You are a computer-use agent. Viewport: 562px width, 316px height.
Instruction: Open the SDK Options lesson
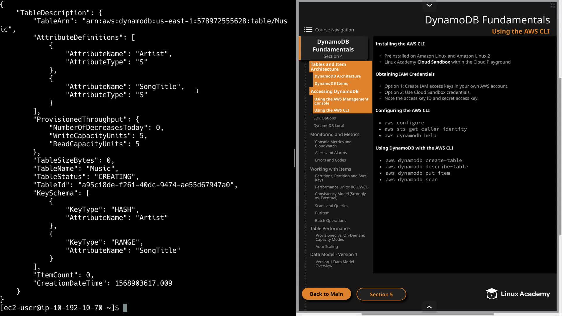[x=324, y=118]
